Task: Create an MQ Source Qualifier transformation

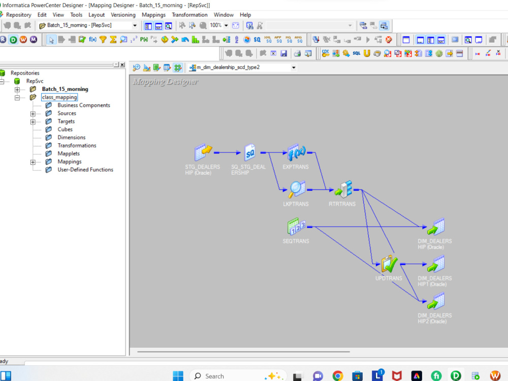Action: (x=289, y=40)
